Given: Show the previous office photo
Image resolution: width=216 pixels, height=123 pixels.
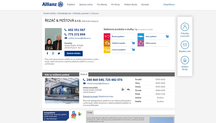Looking at the screenshot, I should 47,89.
